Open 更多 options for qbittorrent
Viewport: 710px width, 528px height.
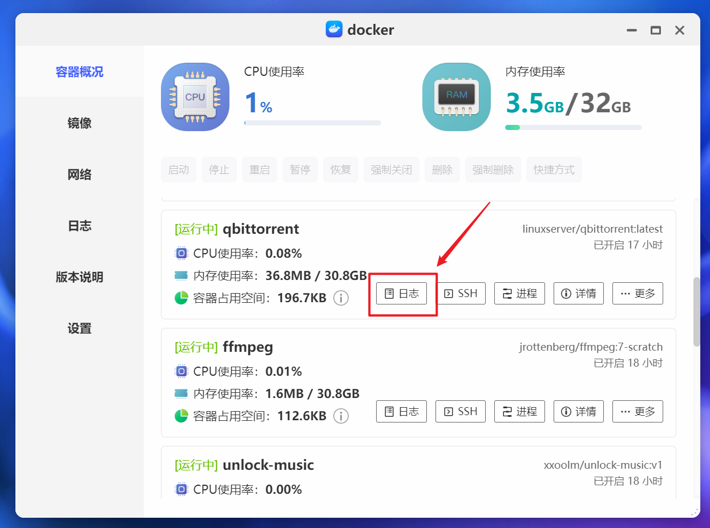638,294
